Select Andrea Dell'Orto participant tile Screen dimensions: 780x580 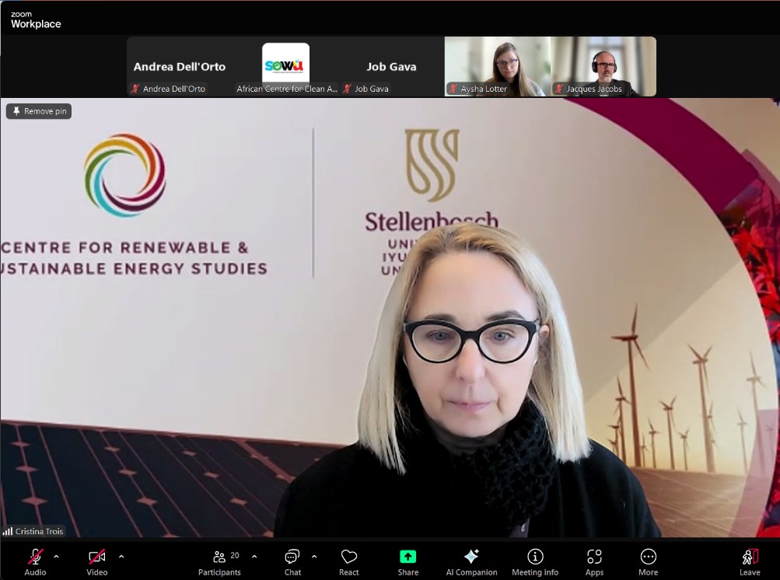click(x=180, y=66)
